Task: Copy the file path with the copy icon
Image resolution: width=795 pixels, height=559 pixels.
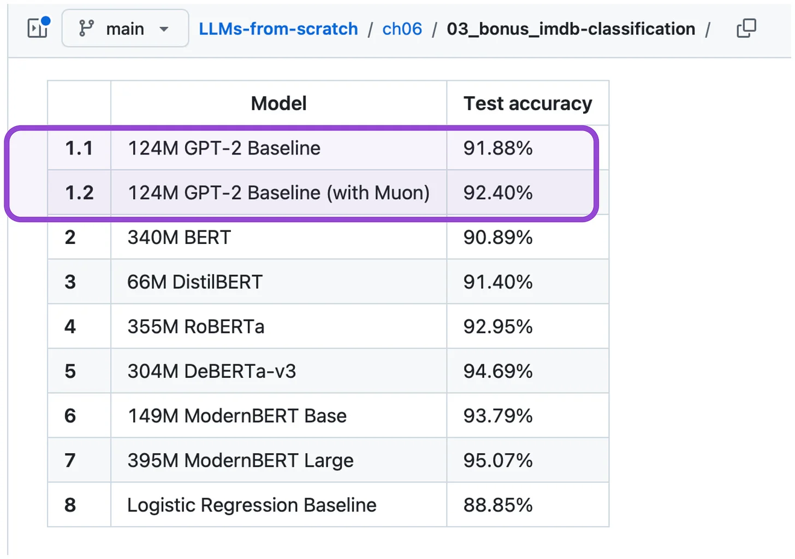Action: (746, 28)
